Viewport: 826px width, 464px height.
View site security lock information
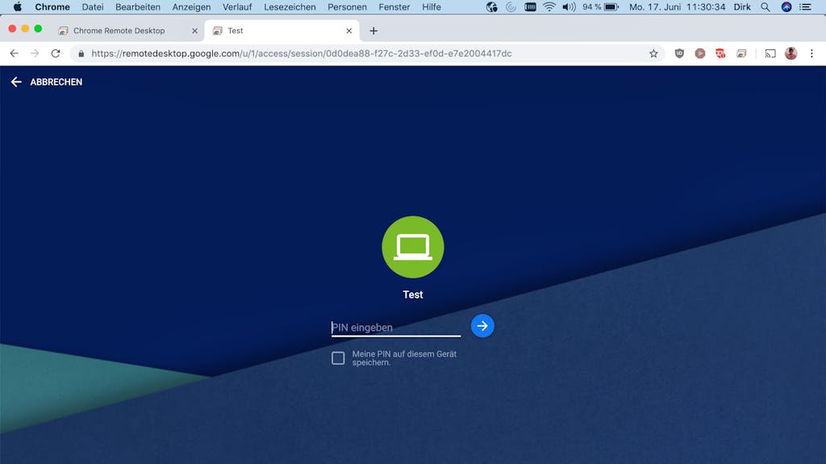point(81,53)
